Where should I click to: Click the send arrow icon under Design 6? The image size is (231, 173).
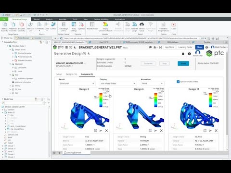(155, 131)
